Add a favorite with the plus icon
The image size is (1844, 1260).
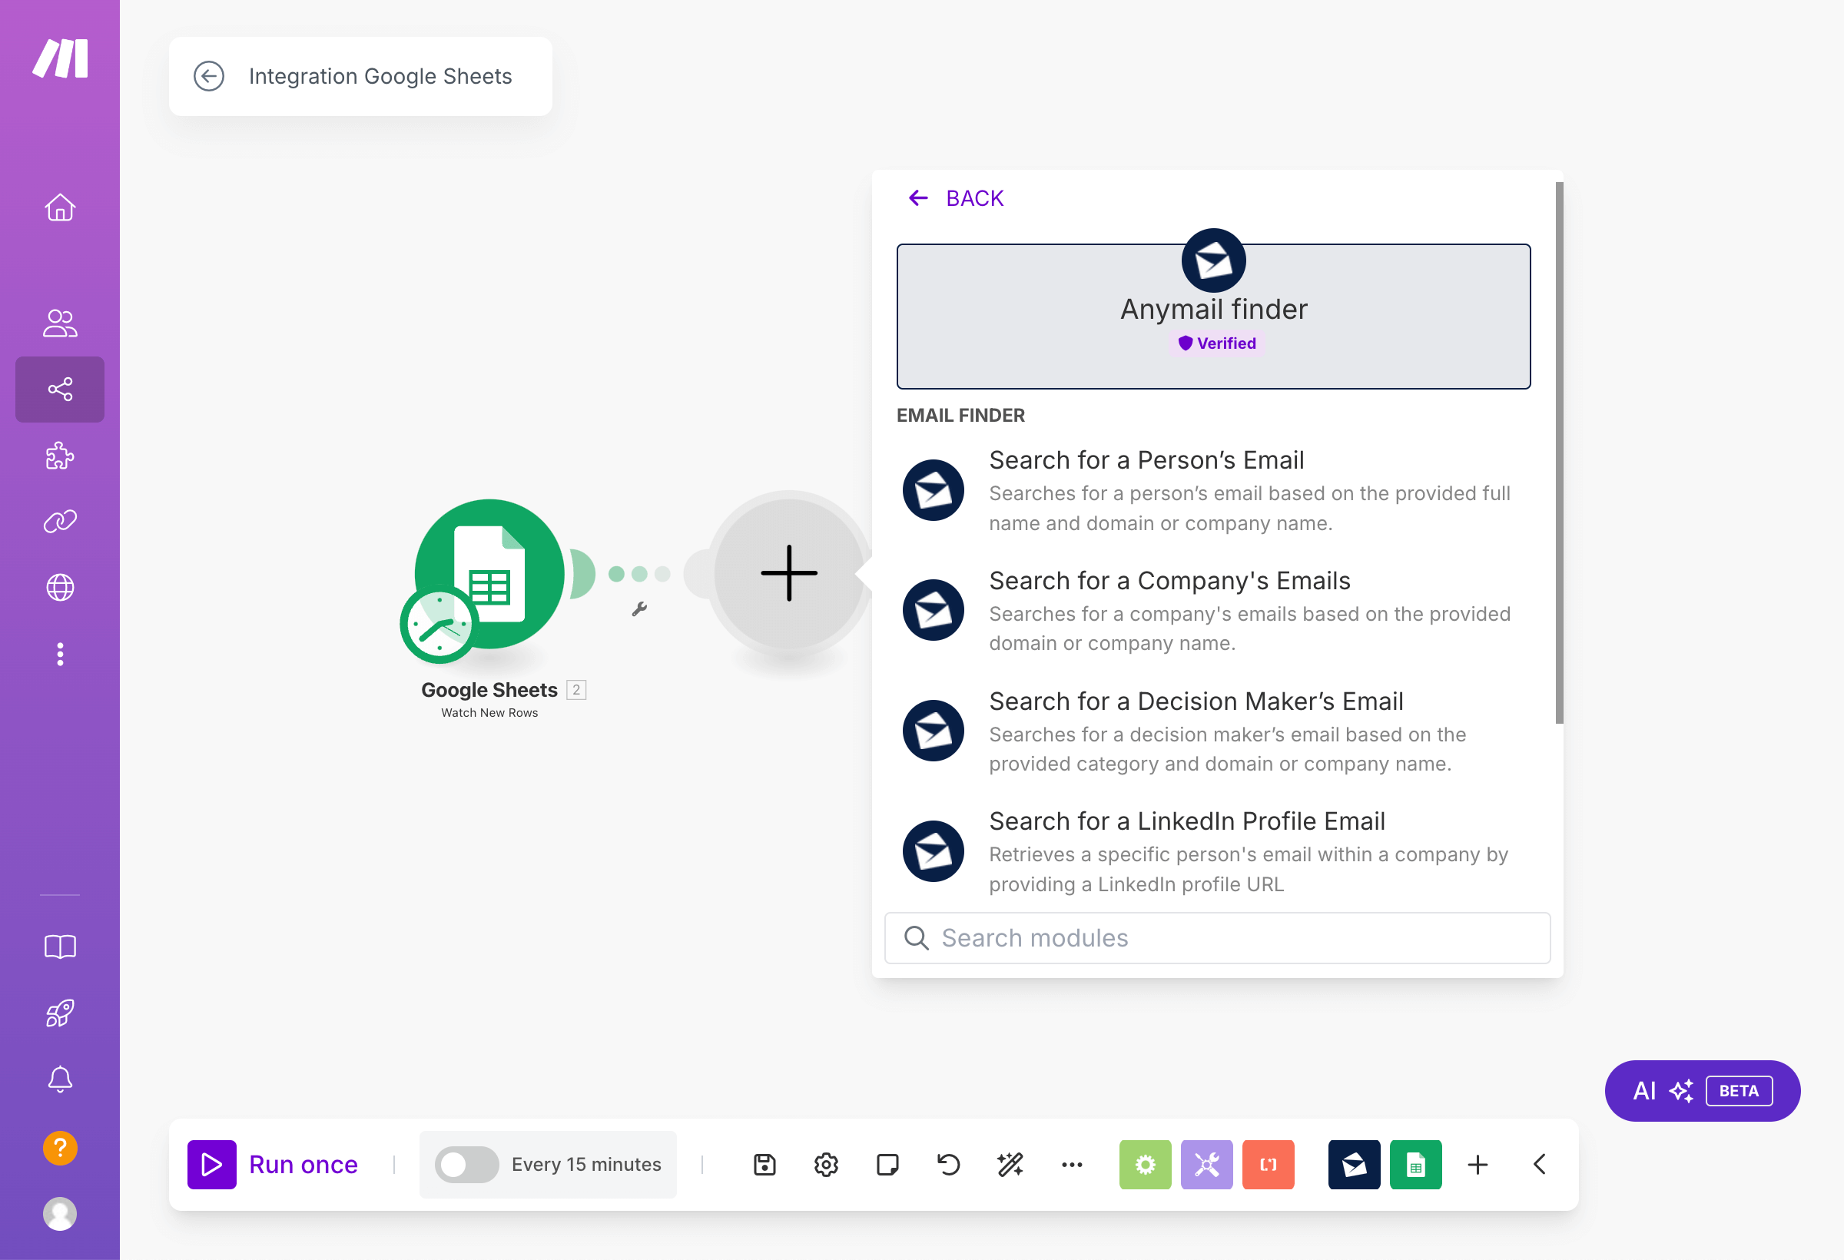click(x=1478, y=1164)
